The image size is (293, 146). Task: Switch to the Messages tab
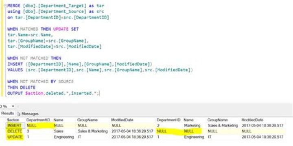[x=28, y=114]
